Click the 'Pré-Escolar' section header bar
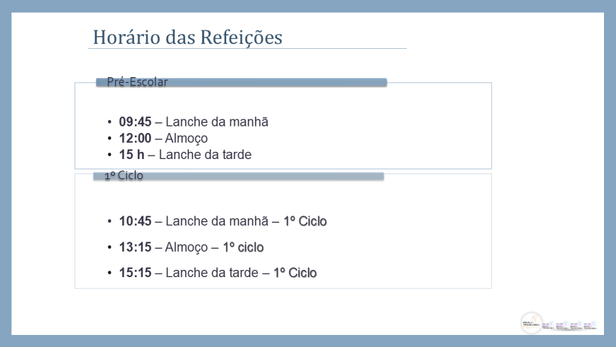Screen dimensions: 616x347 pyautogui.click(x=241, y=82)
